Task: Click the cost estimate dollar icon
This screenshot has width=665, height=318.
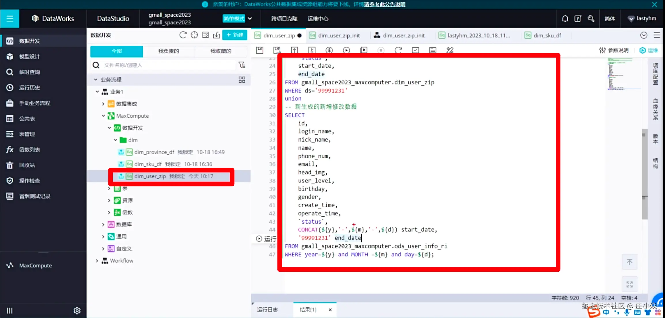Action: [x=329, y=50]
